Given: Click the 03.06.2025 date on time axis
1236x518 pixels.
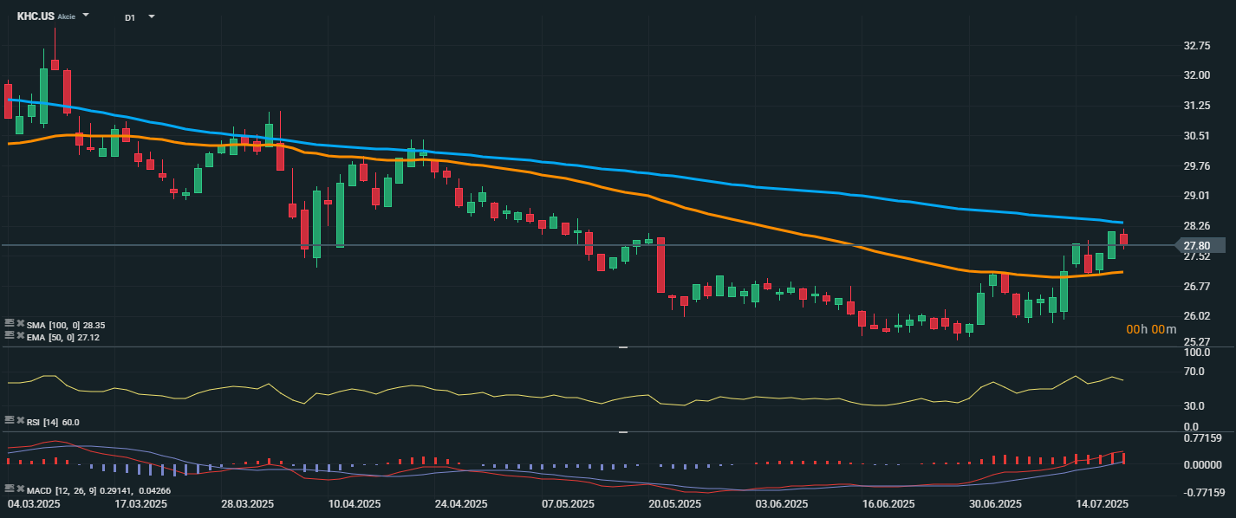Looking at the screenshot, I should (782, 503).
